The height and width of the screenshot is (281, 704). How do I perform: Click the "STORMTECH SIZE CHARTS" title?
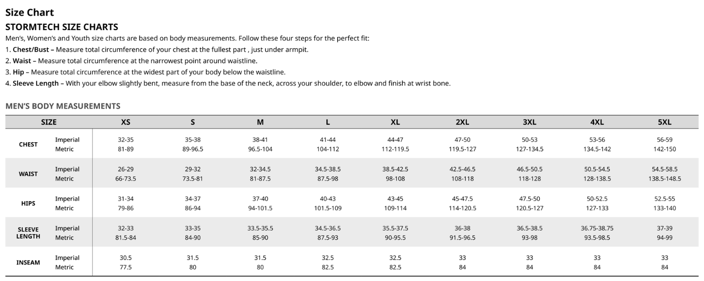tap(62, 27)
